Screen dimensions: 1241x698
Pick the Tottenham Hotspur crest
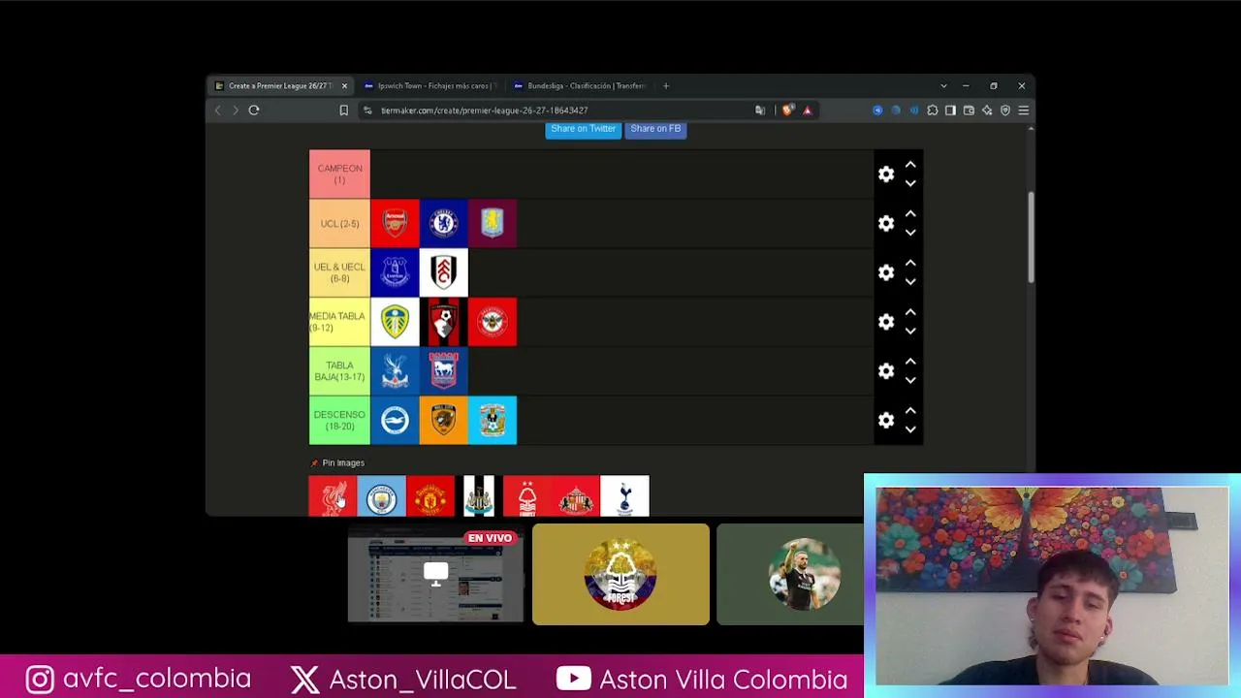click(624, 496)
